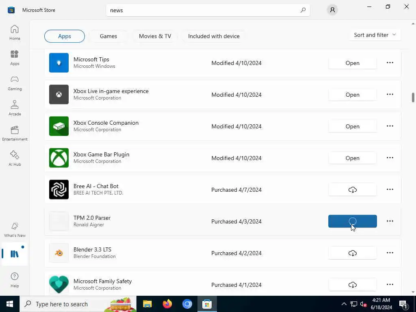Image resolution: width=416 pixels, height=312 pixels.
Task: Open Microsoft Tips app
Action: [352, 63]
